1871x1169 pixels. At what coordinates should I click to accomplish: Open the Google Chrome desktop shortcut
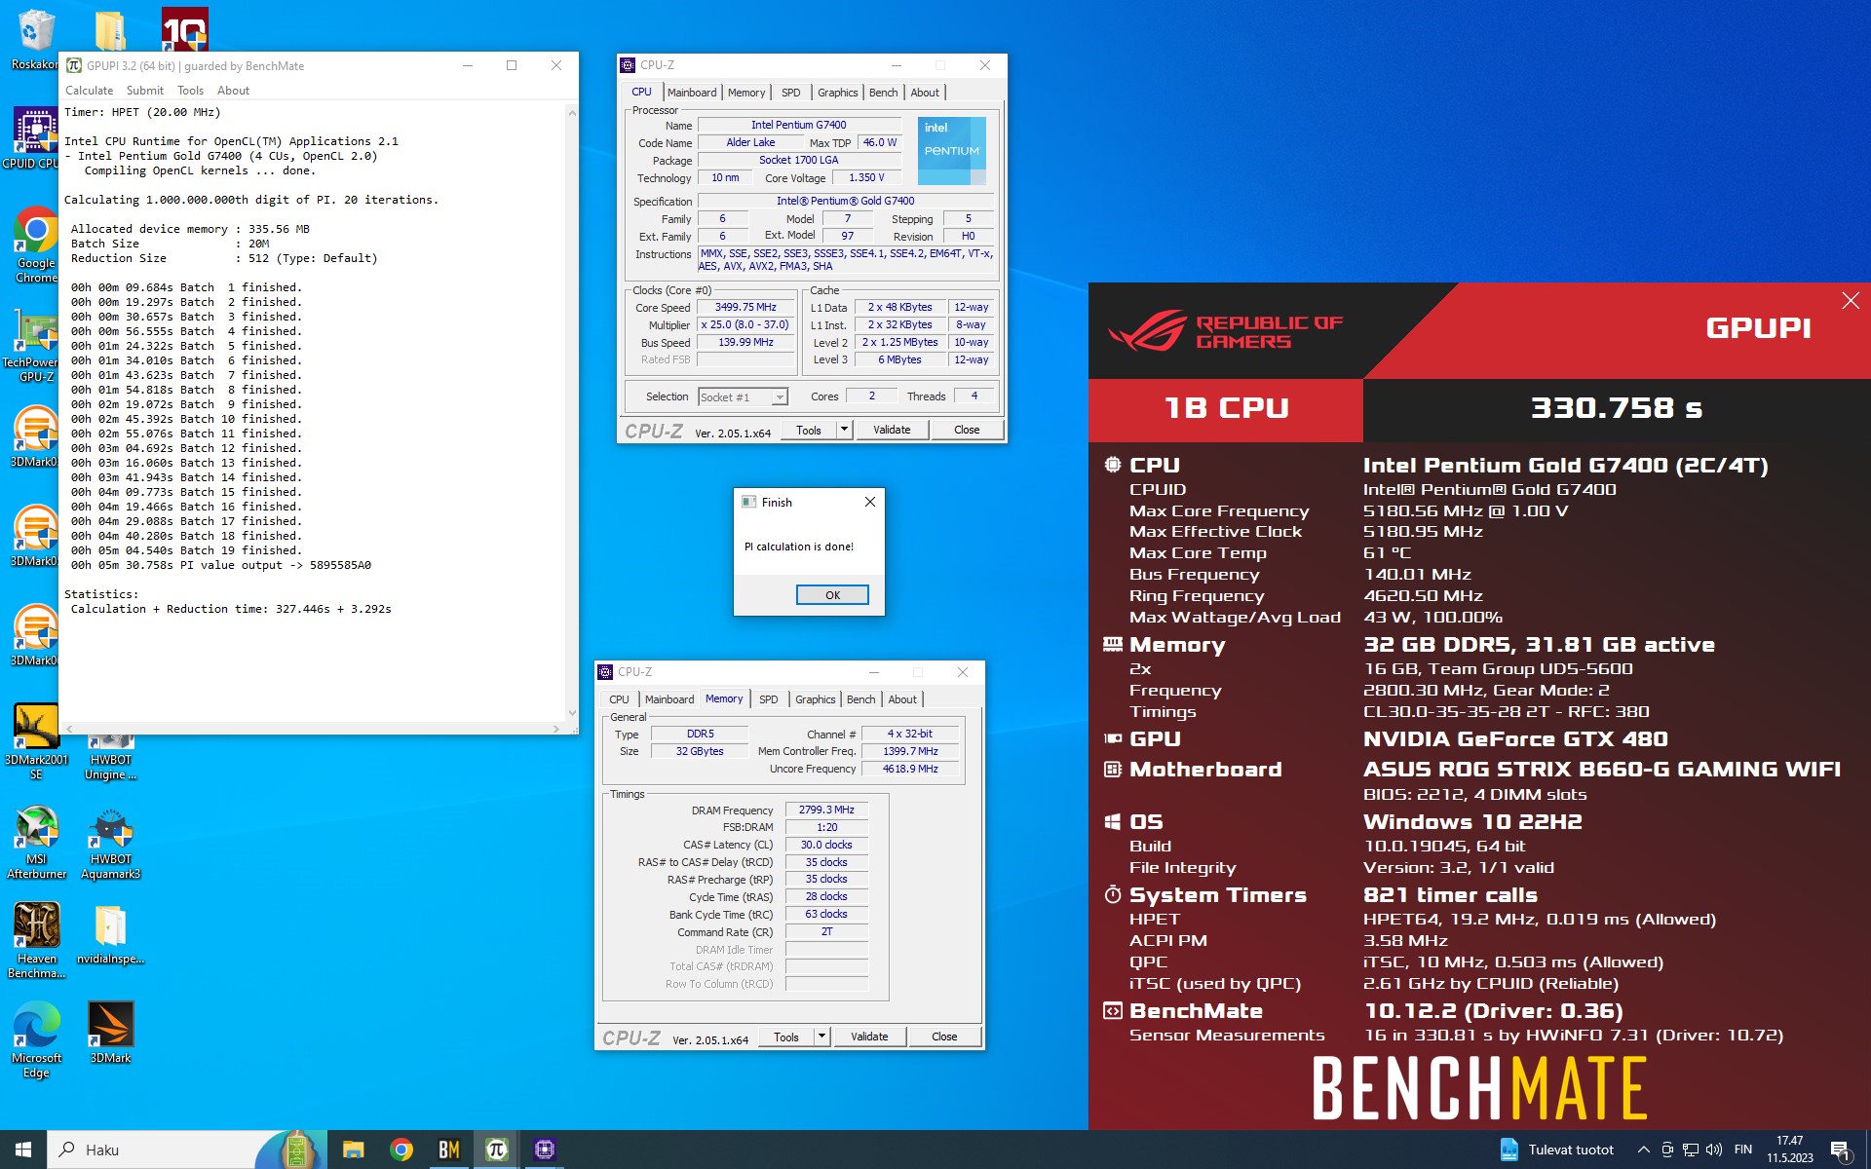click(x=36, y=244)
